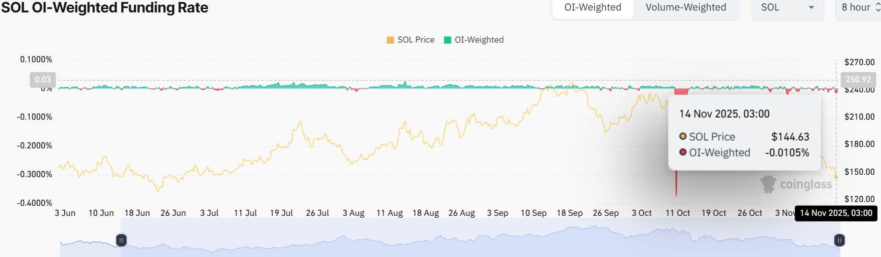Click the 0.03 left axis marker label
This screenshot has width=881, height=257.
(43, 79)
